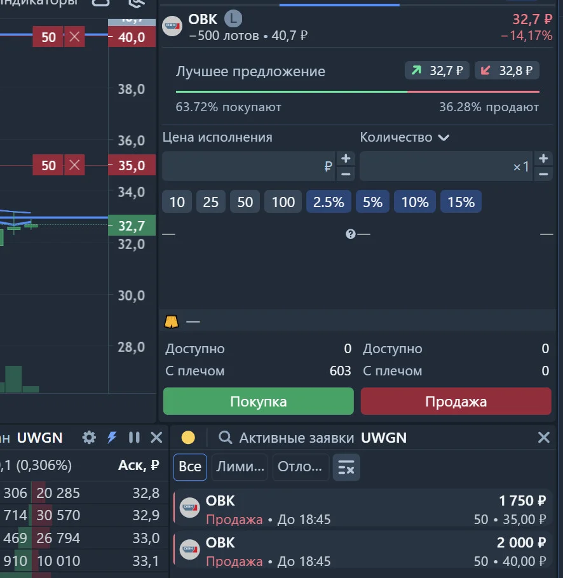563x578 pixels.
Task: Click the red Продажа button
Action: (456, 401)
